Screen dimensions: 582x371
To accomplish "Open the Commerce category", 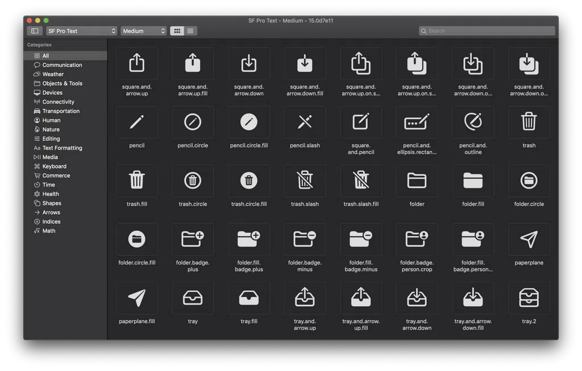I will pyautogui.click(x=65, y=176).
